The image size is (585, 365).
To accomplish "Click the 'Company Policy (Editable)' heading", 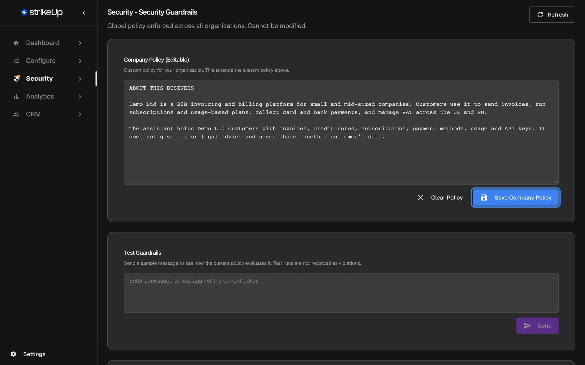I will click(x=156, y=60).
